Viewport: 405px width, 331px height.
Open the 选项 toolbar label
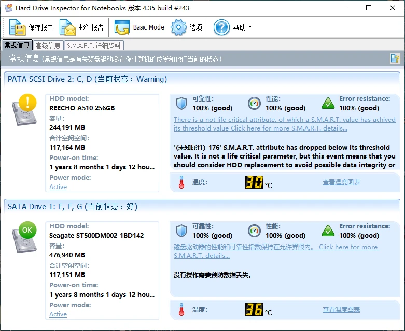[x=196, y=27]
